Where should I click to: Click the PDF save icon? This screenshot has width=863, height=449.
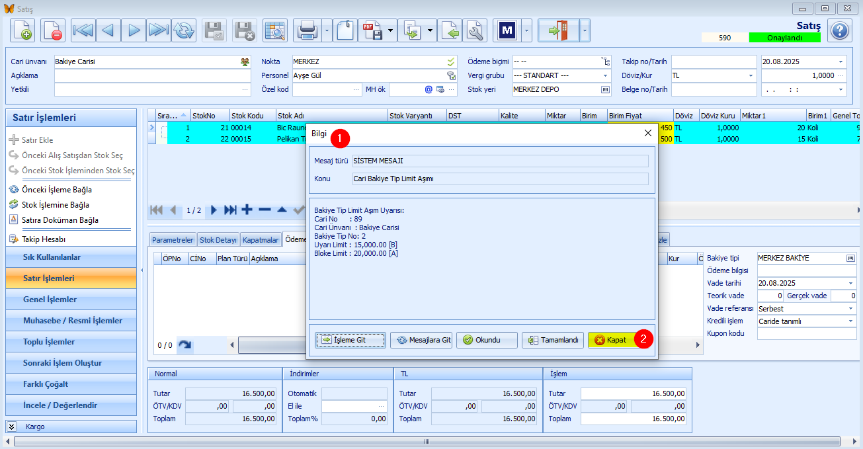pos(370,30)
